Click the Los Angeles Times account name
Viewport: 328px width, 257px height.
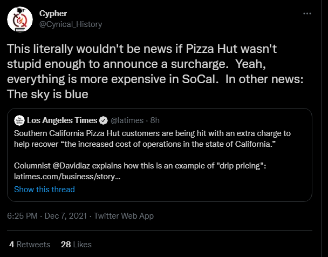point(62,120)
